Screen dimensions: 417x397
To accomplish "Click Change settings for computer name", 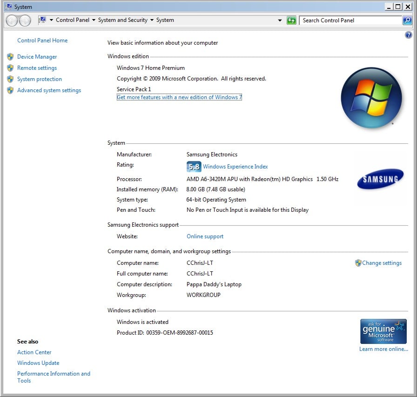I will [x=382, y=263].
